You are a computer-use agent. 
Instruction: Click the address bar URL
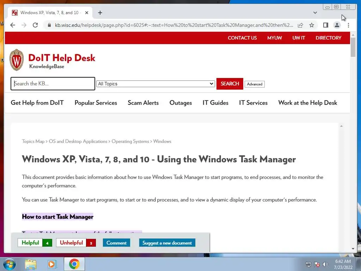click(x=174, y=25)
